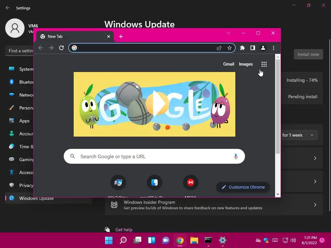Open Windows Start menu

pos(109,240)
